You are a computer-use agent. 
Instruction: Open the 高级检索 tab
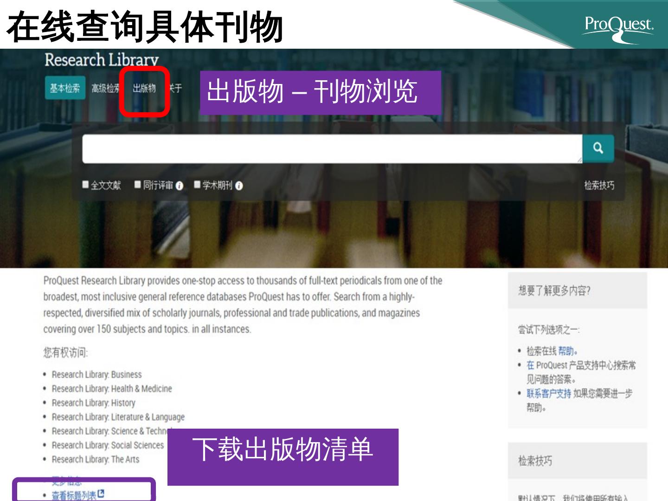coord(105,88)
